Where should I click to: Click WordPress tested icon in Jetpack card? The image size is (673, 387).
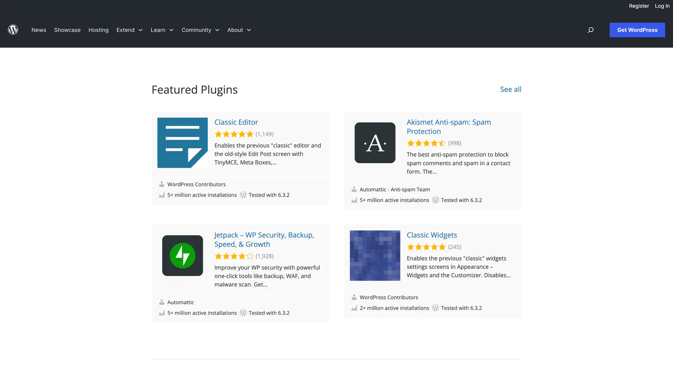pyautogui.click(x=243, y=313)
